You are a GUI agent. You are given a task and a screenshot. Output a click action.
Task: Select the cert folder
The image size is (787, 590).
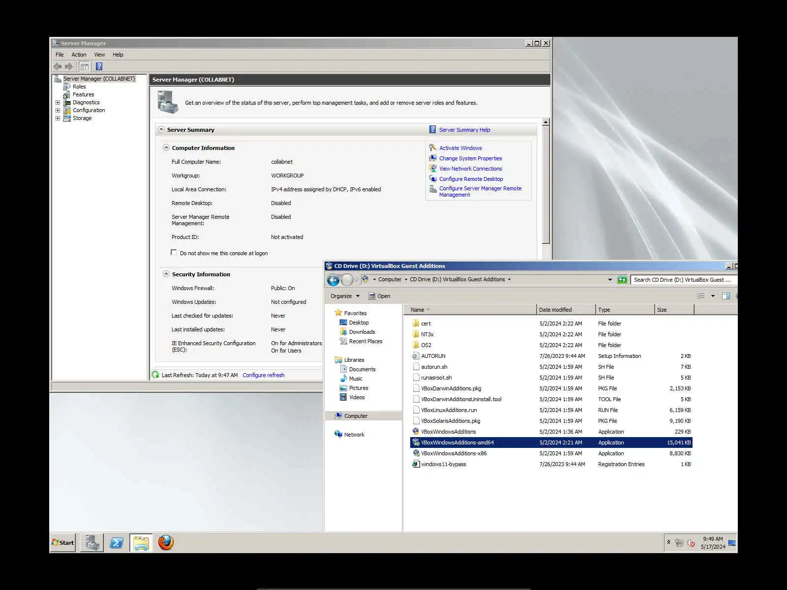point(426,324)
